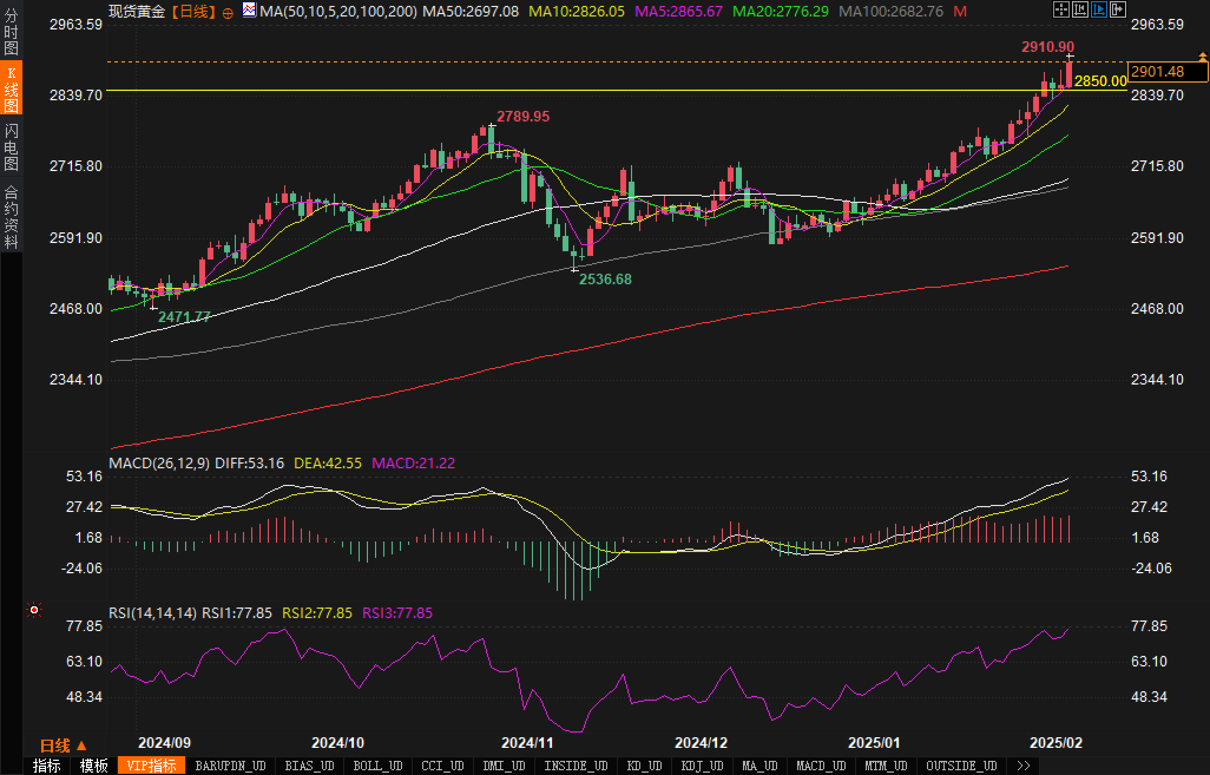The image size is (1210, 775).
Task: Click the red M marker after MA100
Action: tap(960, 12)
